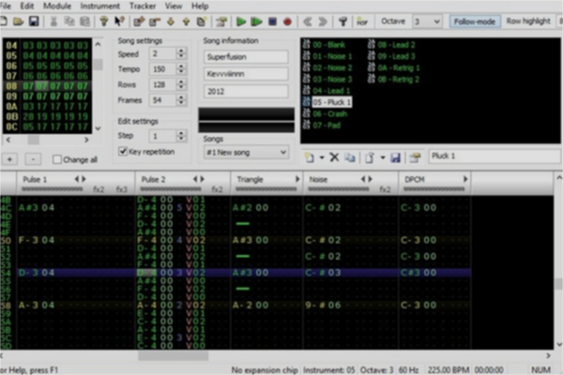The image size is (563, 375).
Task: Expand load instrument dropdown arrow
Action: click(383, 157)
